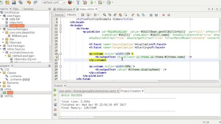Collapse code fold at line 10

pyautogui.click(x=60, y=25)
